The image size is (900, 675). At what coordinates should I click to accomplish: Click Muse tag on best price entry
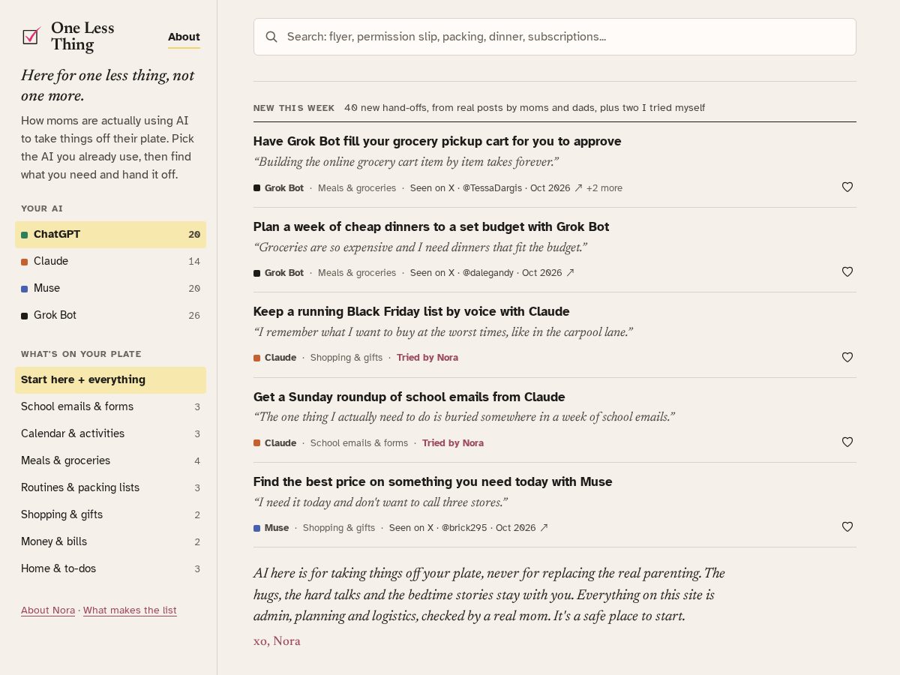(x=271, y=528)
